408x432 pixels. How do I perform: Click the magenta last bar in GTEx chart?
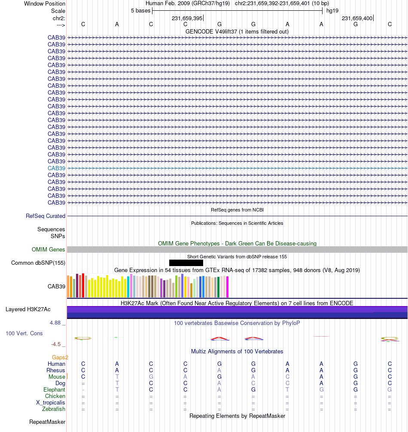point(227,287)
